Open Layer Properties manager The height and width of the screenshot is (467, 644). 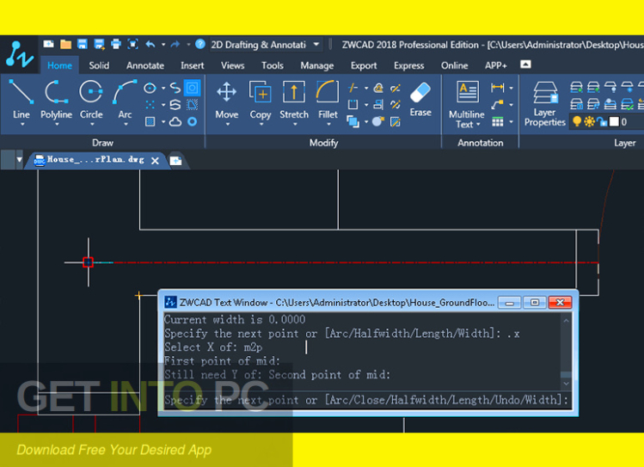point(544,103)
